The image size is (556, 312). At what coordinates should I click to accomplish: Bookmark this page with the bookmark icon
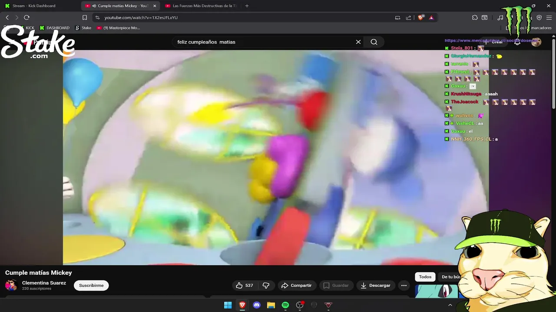click(x=85, y=17)
